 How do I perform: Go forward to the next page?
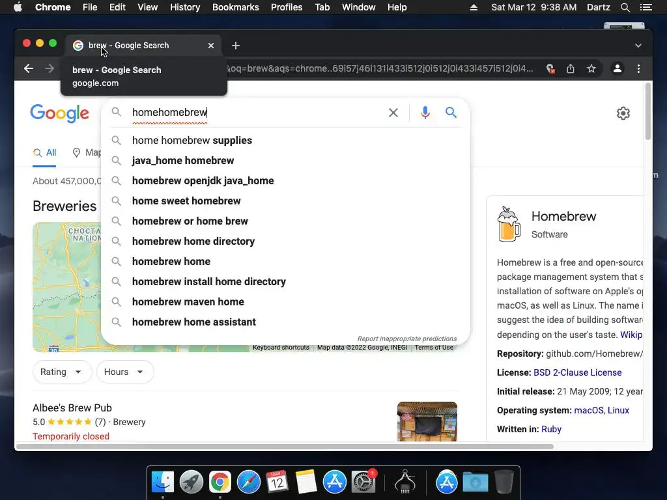click(x=50, y=68)
